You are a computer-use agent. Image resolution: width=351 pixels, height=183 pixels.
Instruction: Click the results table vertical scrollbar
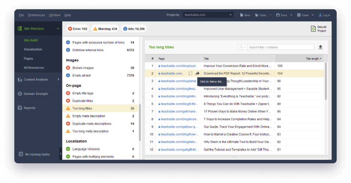click(326, 81)
